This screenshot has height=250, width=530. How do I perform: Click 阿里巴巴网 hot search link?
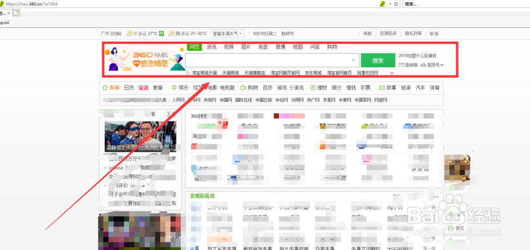pos(367,73)
